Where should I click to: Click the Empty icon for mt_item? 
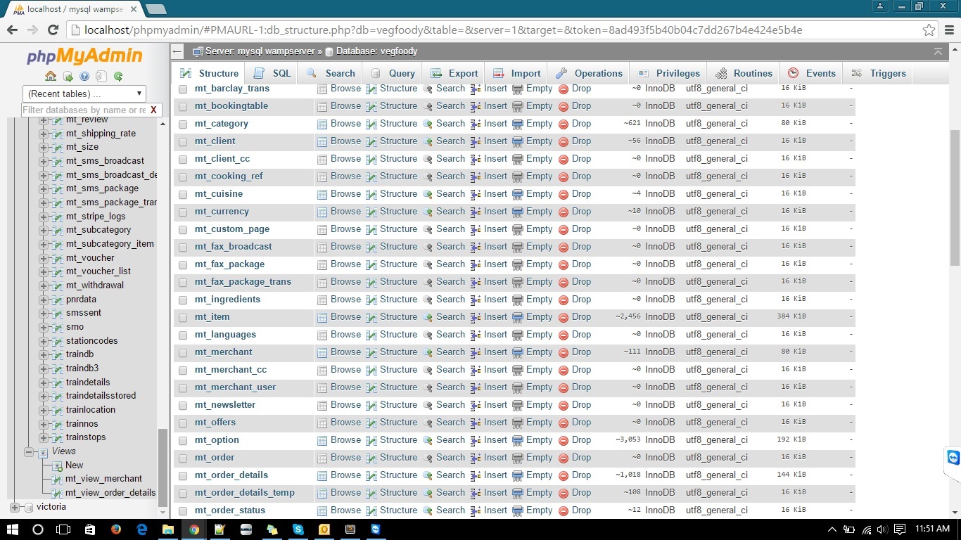pyautogui.click(x=518, y=317)
